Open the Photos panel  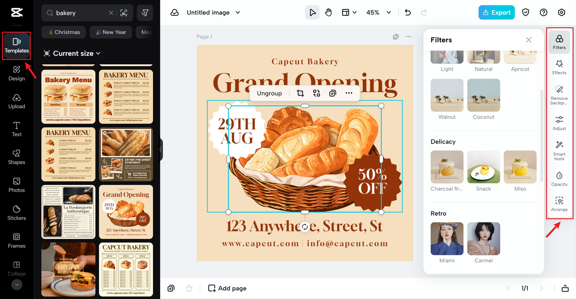coord(17,185)
